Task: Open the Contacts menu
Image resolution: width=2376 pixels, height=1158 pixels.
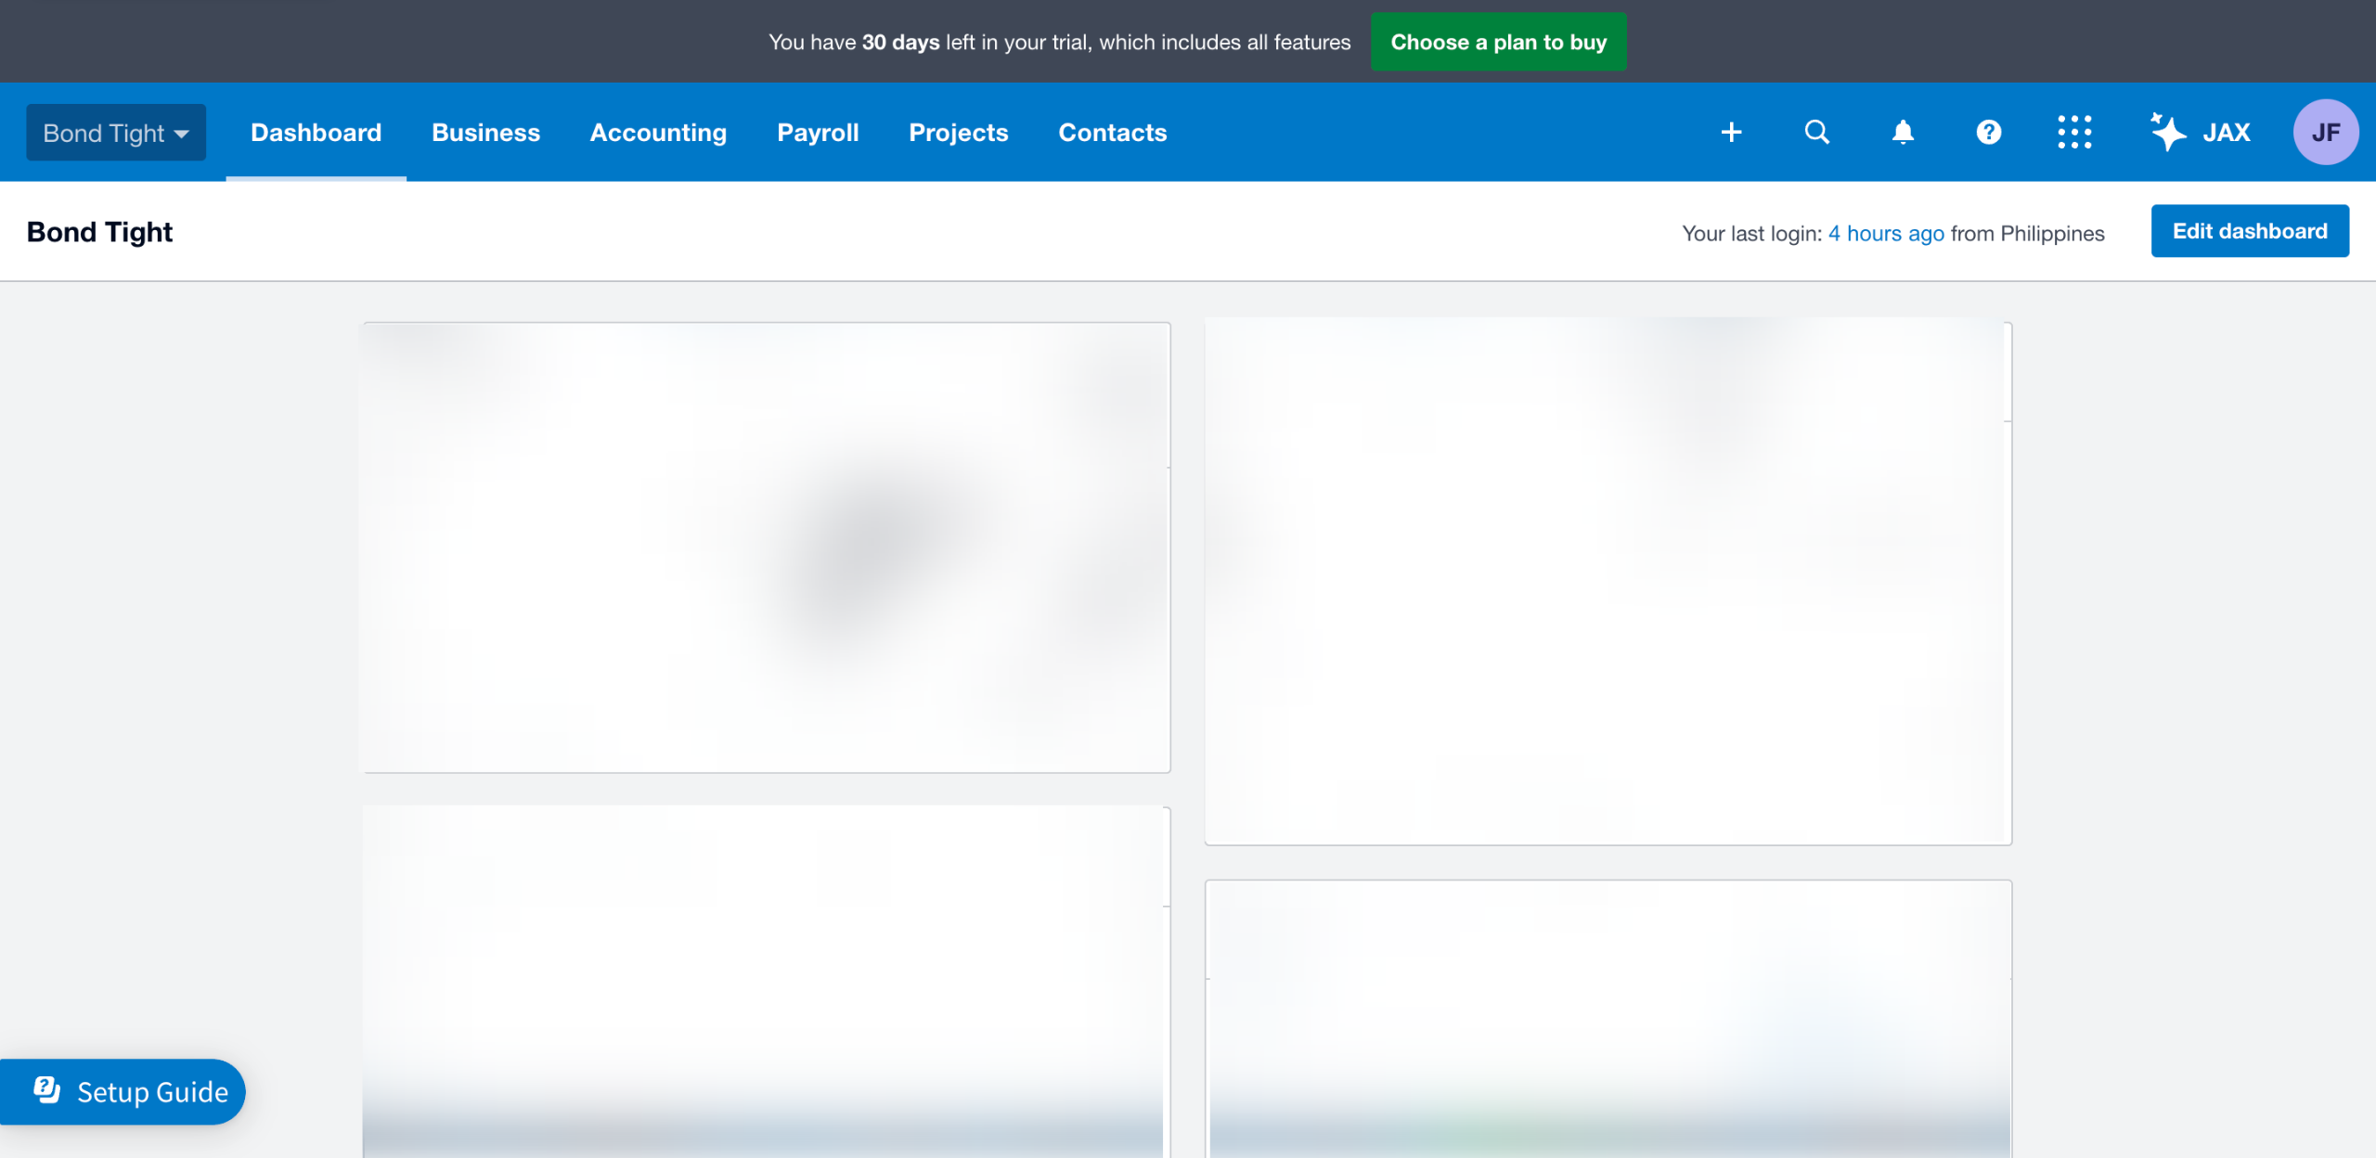Action: tap(1112, 133)
